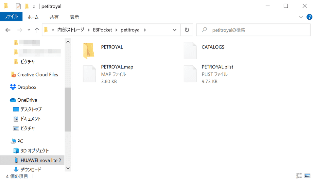Expand the ribbon with chevron
This screenshot has width=314, height=181.
301,17
